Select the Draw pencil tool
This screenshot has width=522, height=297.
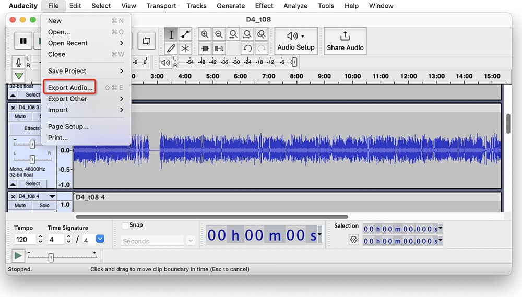(171, 49)
